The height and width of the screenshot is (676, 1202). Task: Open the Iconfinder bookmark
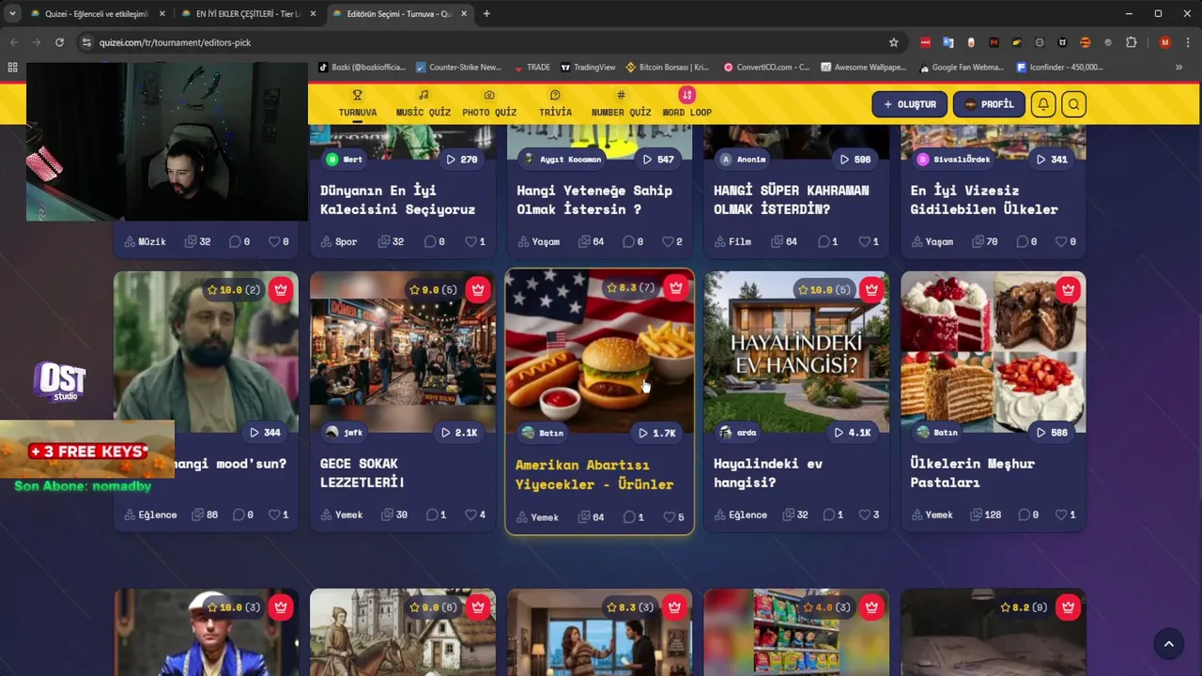(1059, 68)
